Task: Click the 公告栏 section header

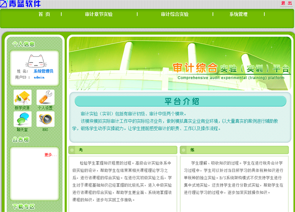Action: click(x=21, y=139)
